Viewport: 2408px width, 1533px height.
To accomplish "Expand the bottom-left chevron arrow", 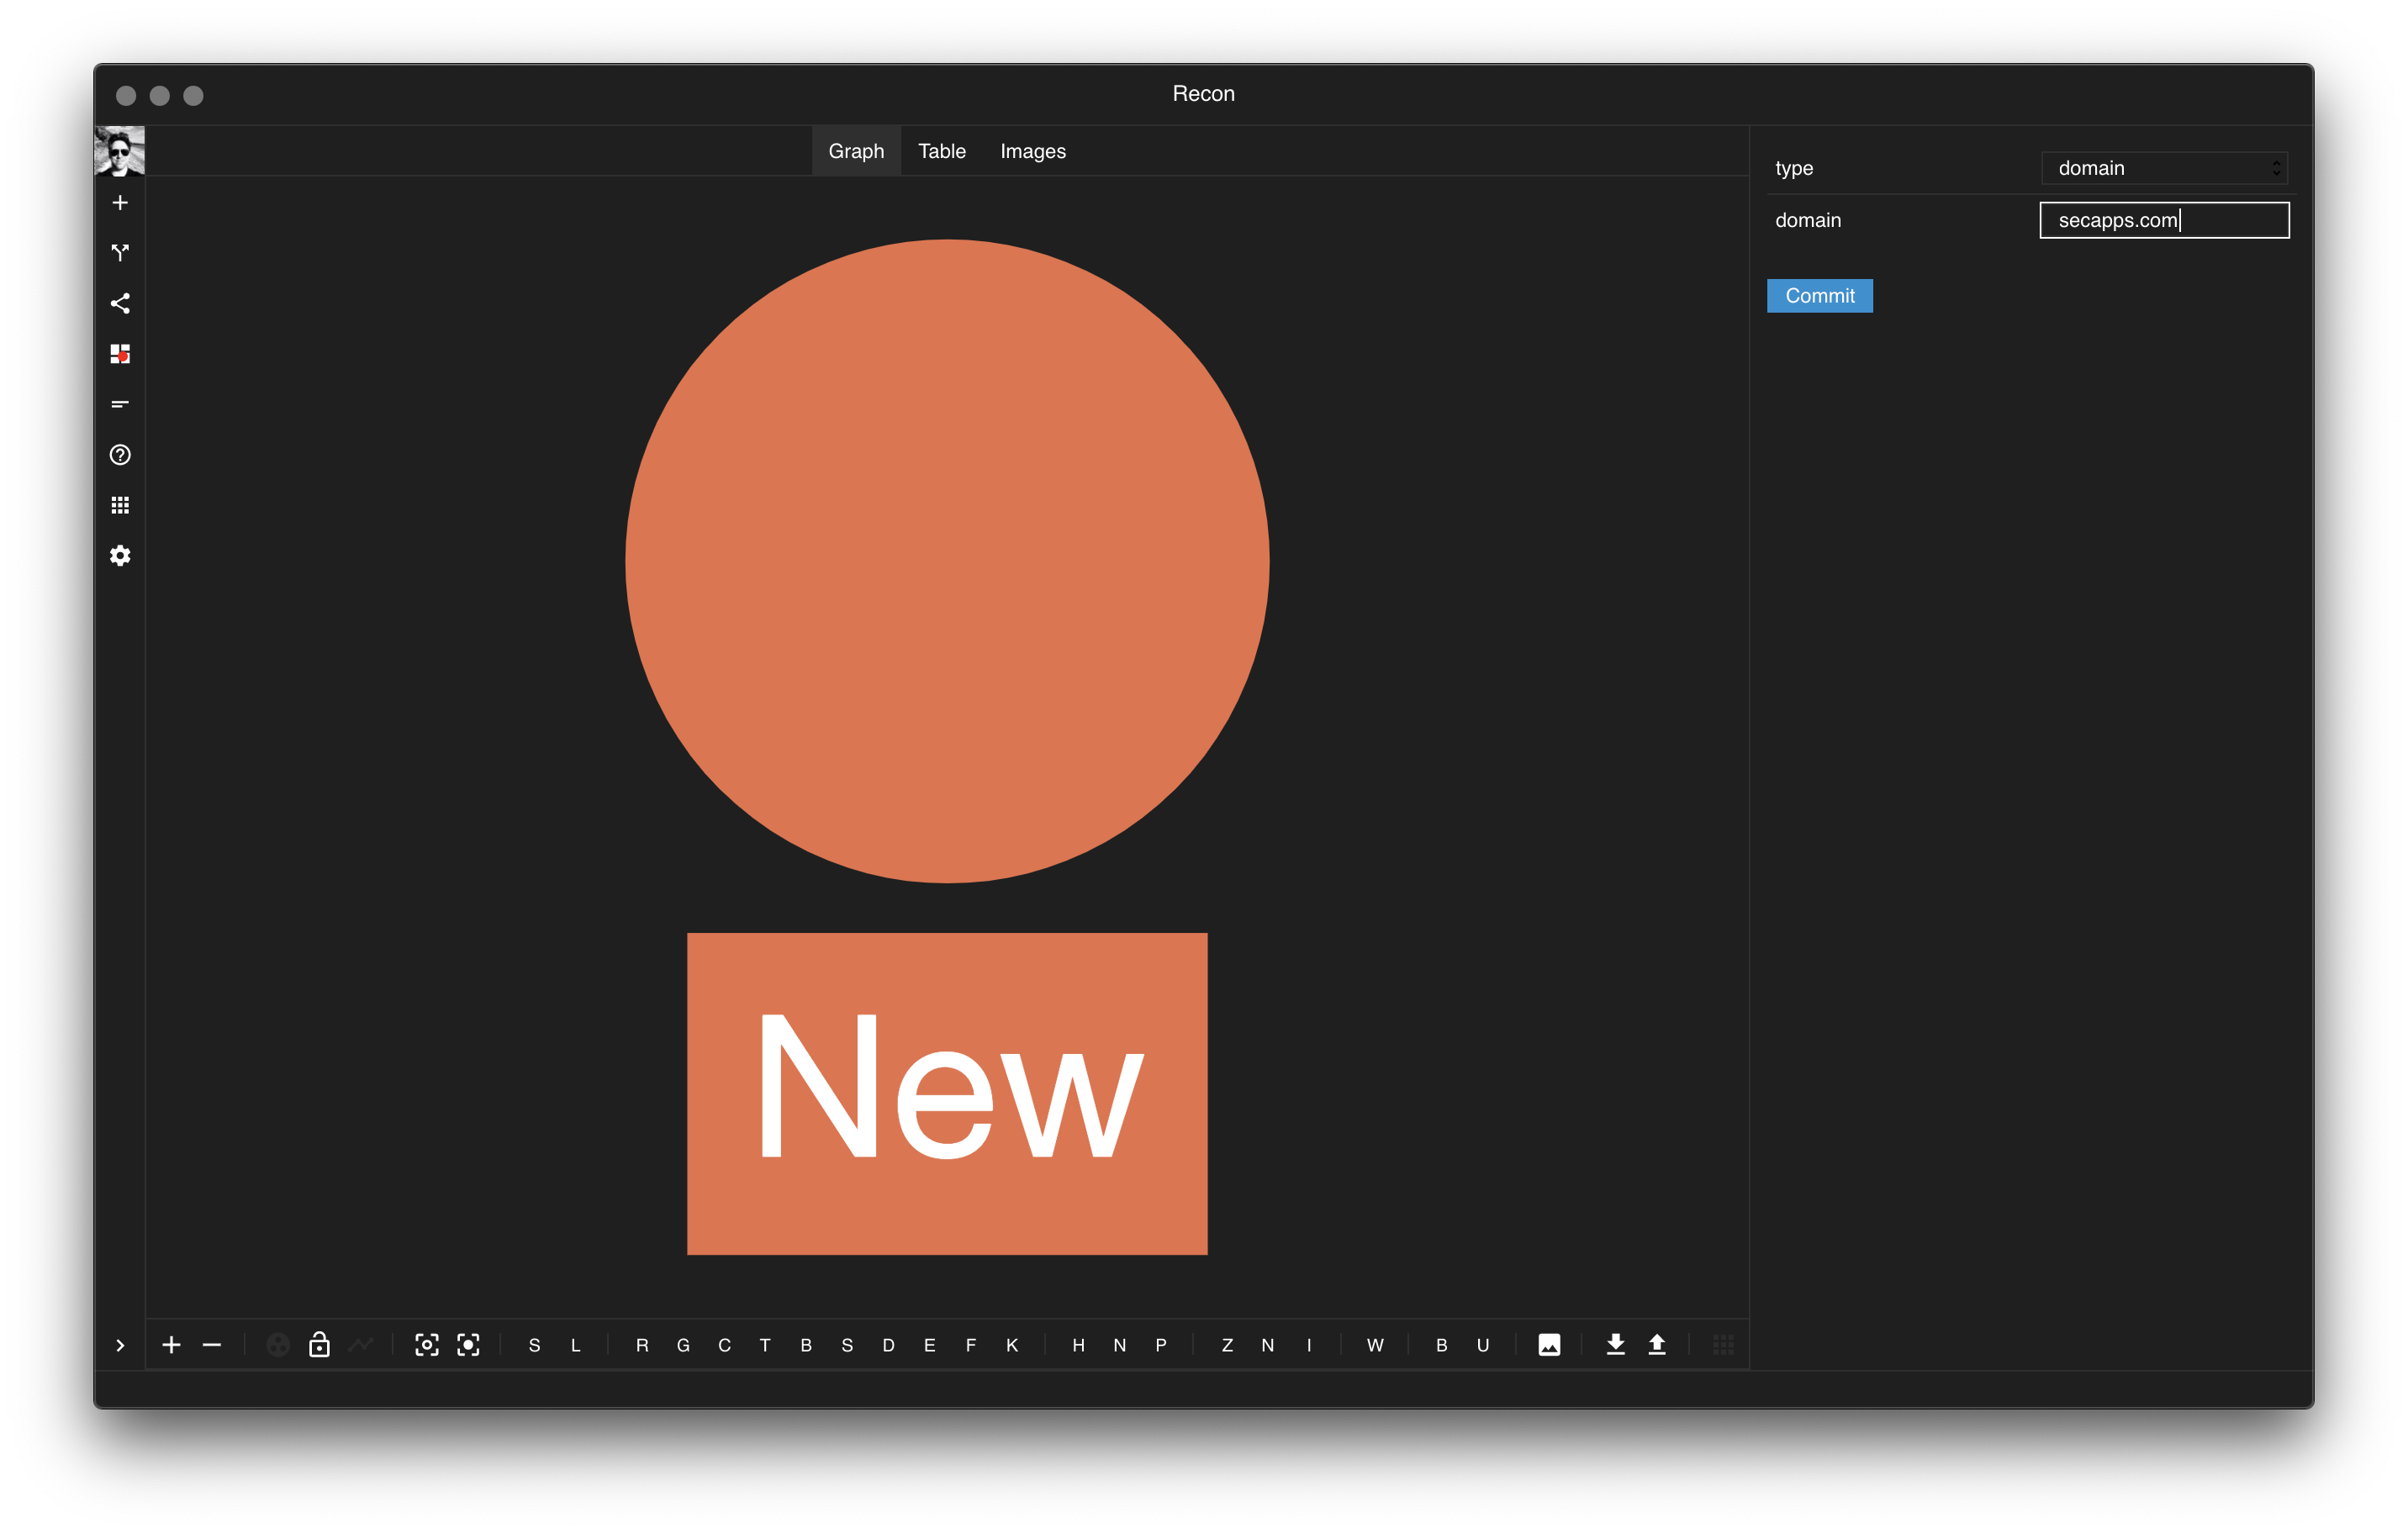I will pos(120,1345).
